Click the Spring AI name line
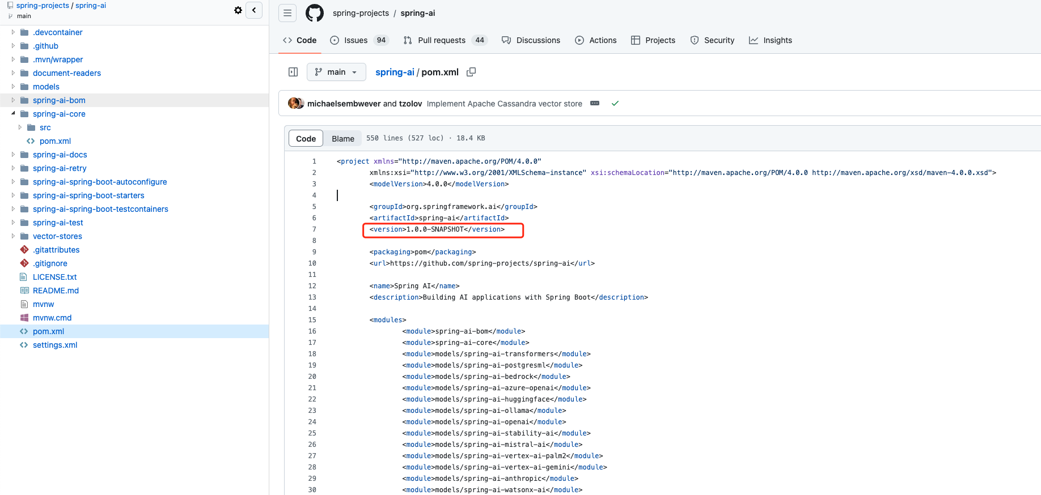The image size is (1041, 495). click(x=414, y=286)
